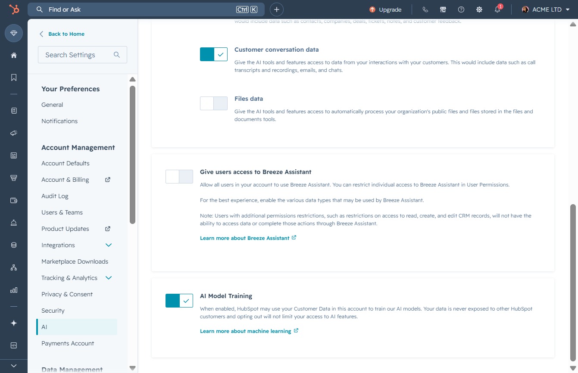Open Sales storefront icon in left rail
Screen dimensions: 578x373
coord(14,178)
